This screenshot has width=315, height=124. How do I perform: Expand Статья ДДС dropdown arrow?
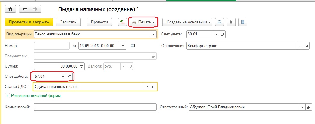click(147, 87)
